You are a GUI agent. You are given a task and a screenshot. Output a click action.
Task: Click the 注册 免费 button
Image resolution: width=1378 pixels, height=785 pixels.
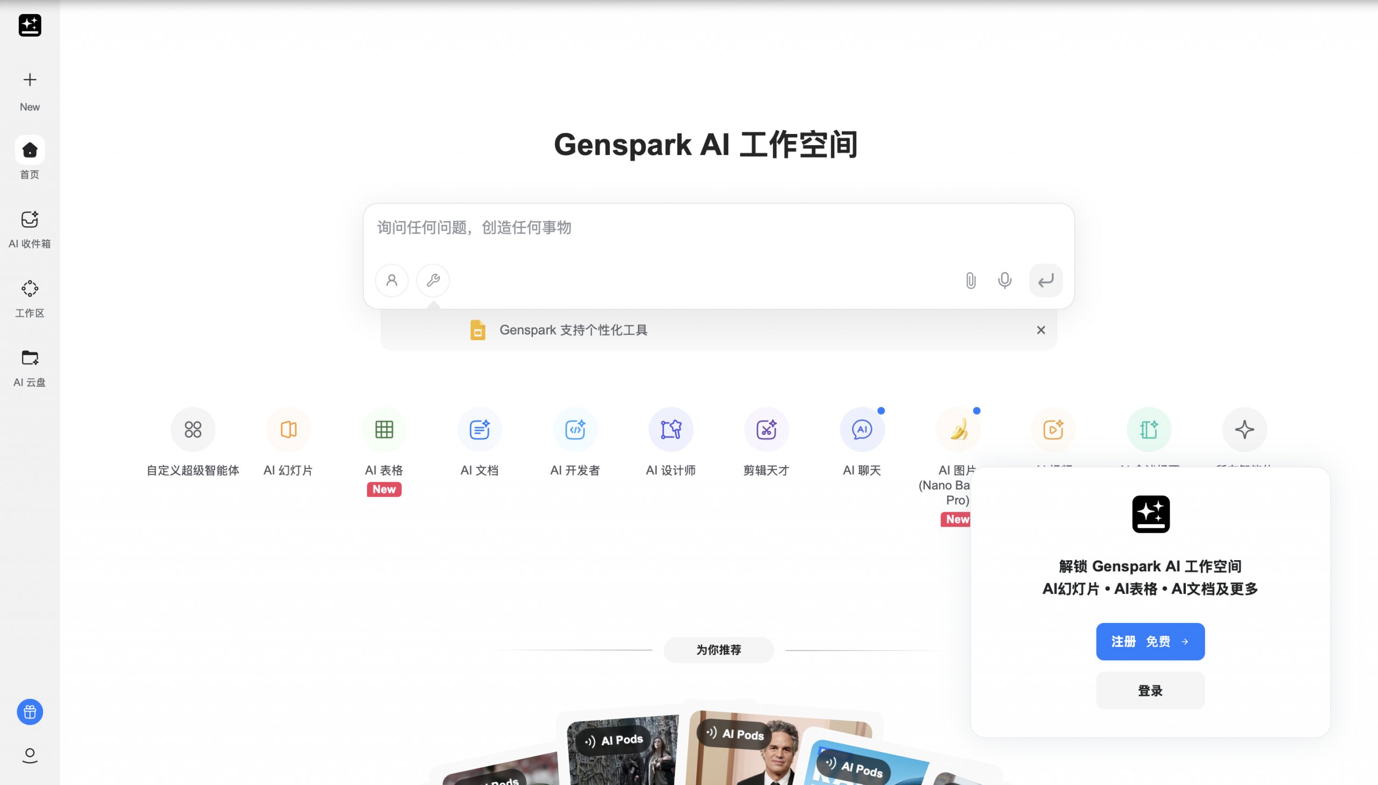(x=1150, y=641)
